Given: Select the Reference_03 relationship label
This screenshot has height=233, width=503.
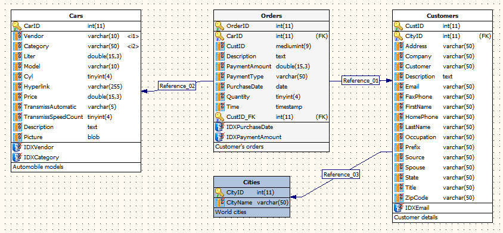Looking at the screenshot, I should pyautogui.click(x=341, y=174).
